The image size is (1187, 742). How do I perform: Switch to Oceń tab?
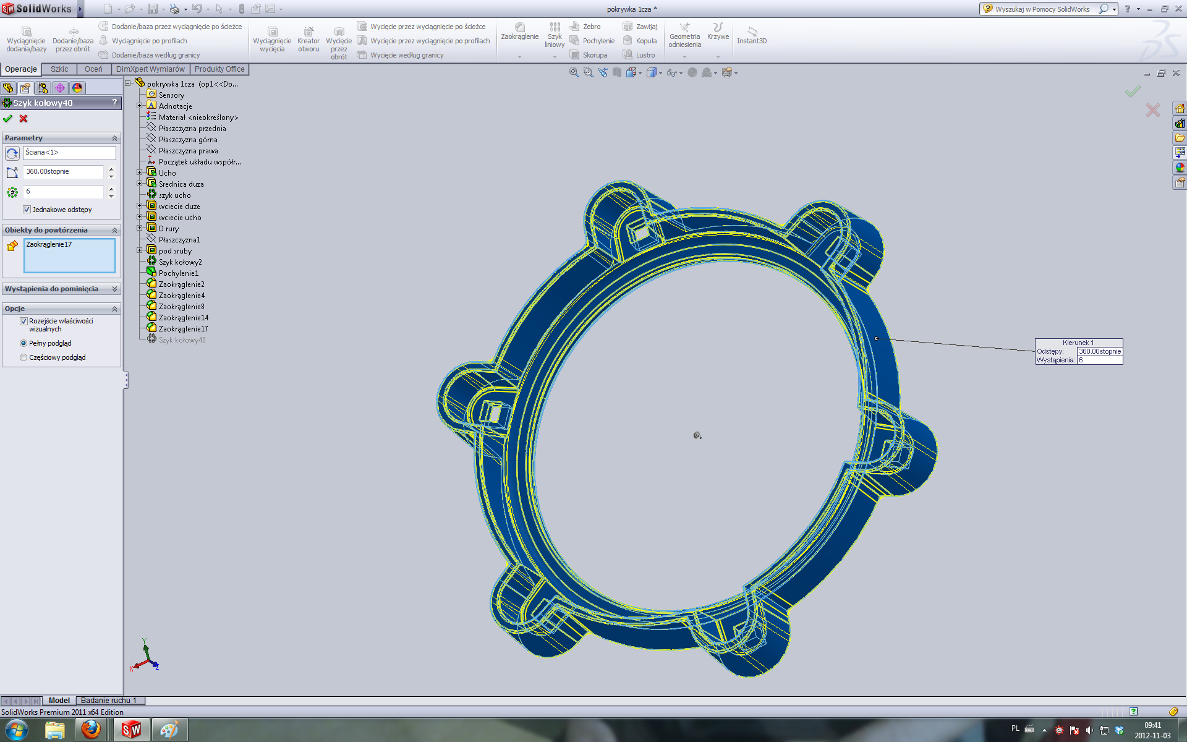(x=93, y=69)
